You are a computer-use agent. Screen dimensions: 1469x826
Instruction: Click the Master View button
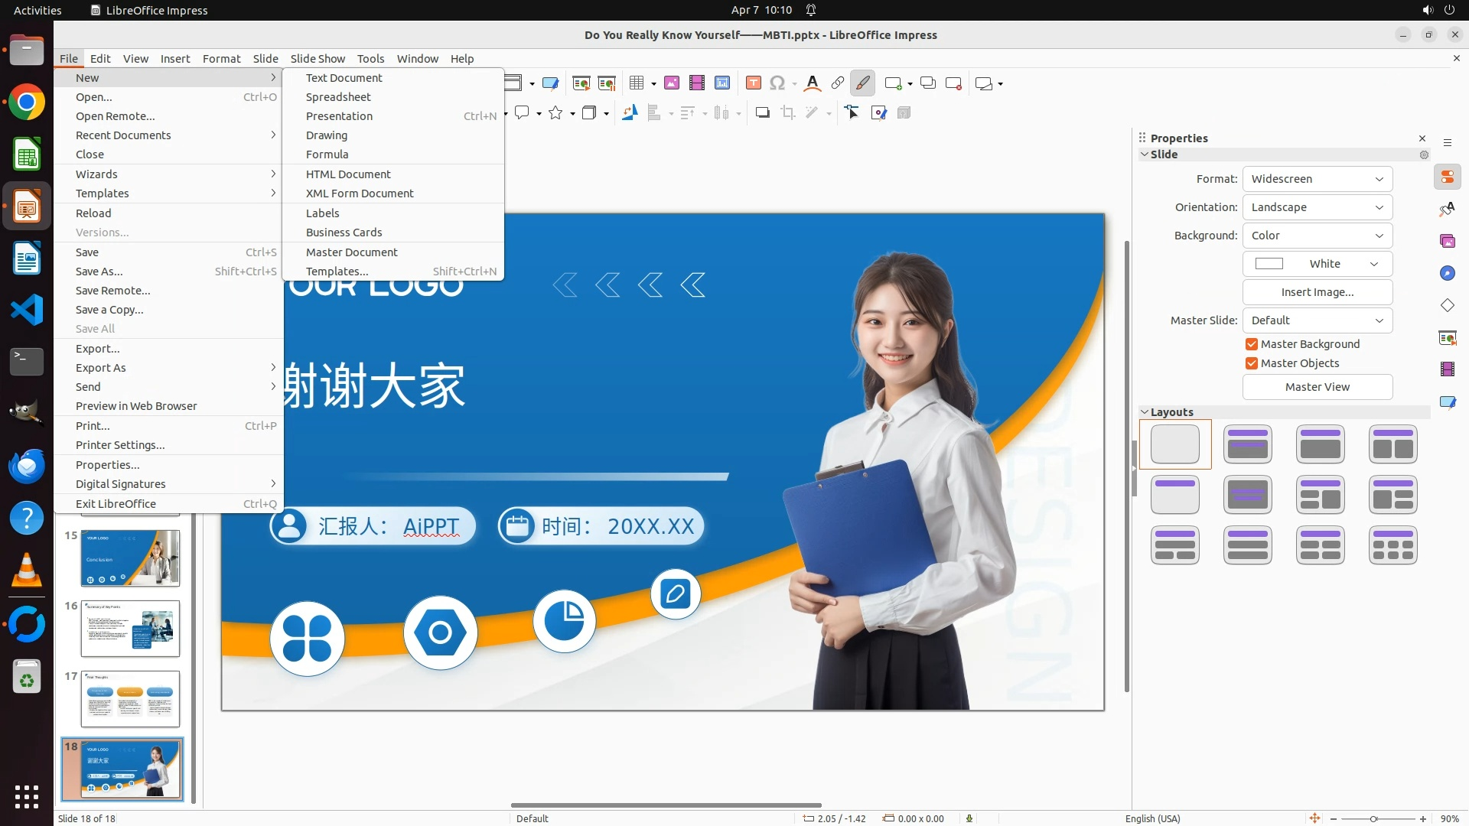(x=1317, y=387)
